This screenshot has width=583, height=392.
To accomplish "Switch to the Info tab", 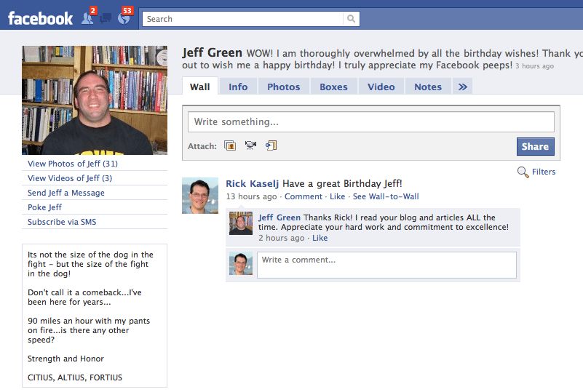I will (238, 87).
